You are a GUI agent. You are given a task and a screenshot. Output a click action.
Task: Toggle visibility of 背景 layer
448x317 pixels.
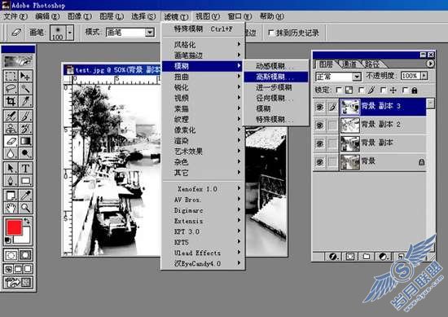320,162
